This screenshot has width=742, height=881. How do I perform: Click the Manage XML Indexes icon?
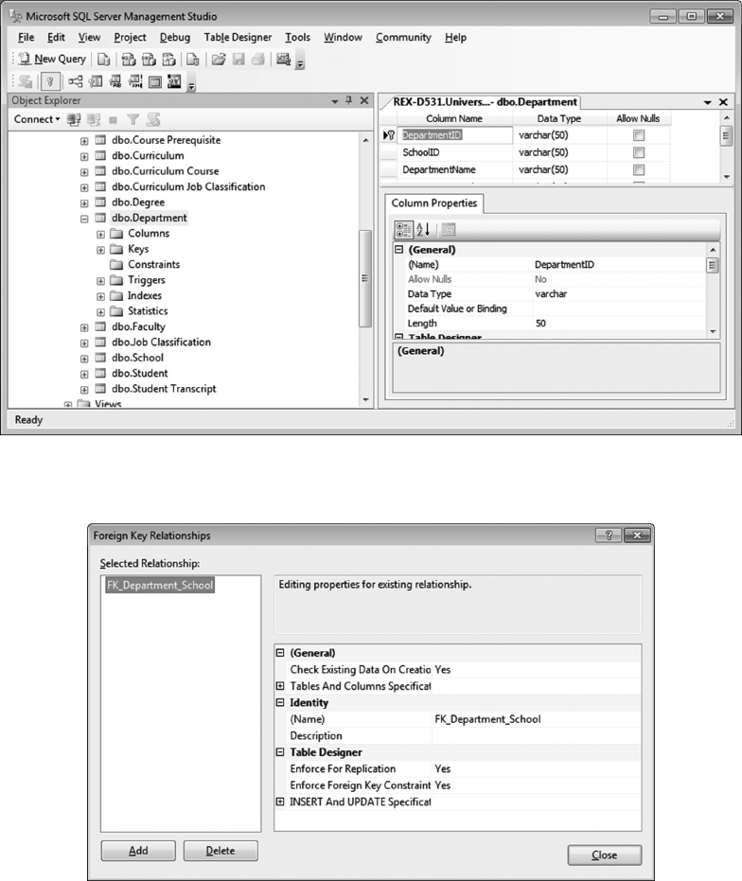point(135,81)
